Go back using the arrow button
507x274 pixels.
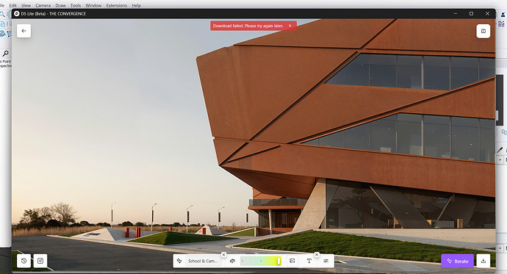24,31
